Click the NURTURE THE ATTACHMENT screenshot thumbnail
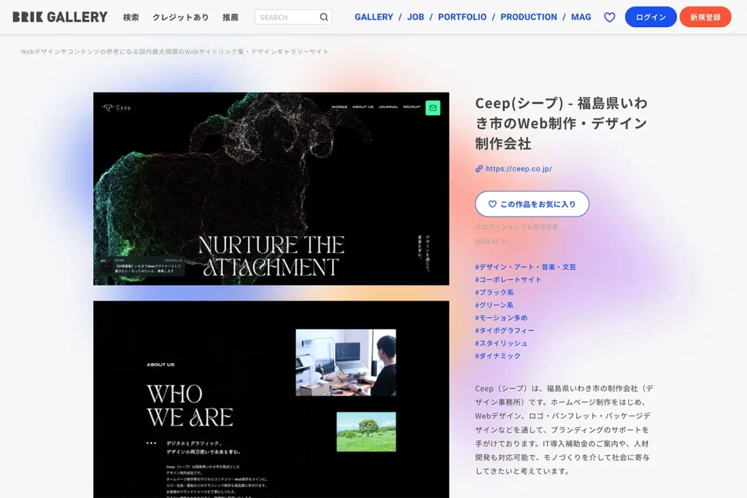Screen dimensions: 747x498 tap(271, 189)
